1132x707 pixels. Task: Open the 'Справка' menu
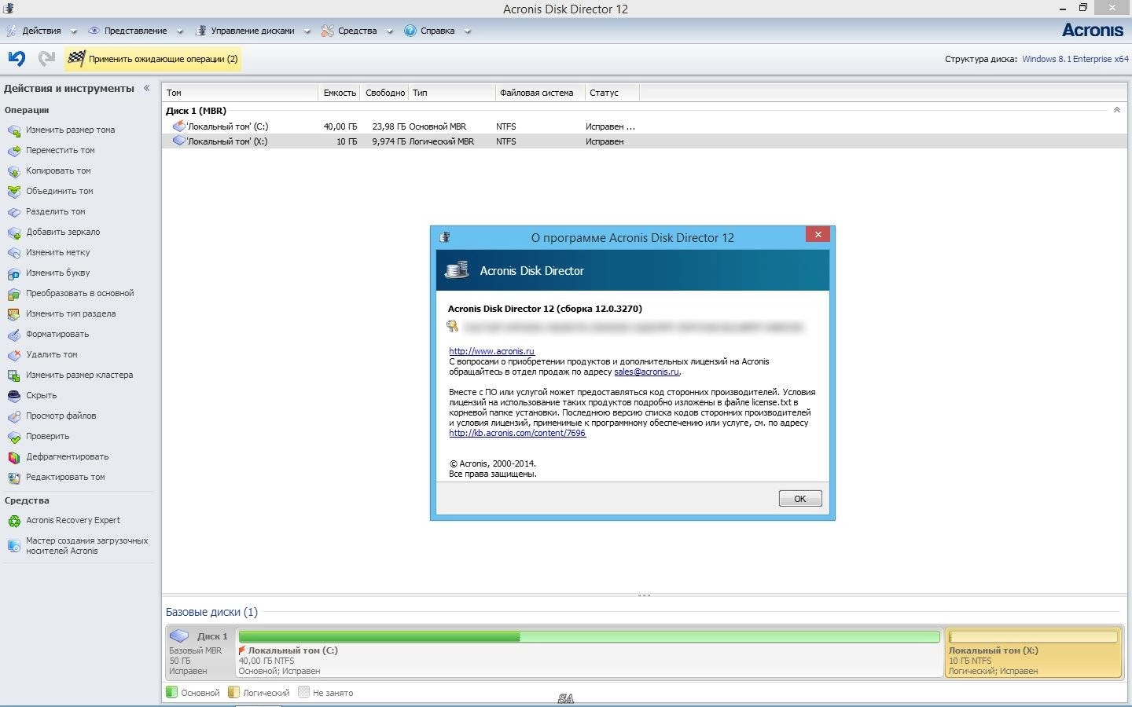pos(437,31)
